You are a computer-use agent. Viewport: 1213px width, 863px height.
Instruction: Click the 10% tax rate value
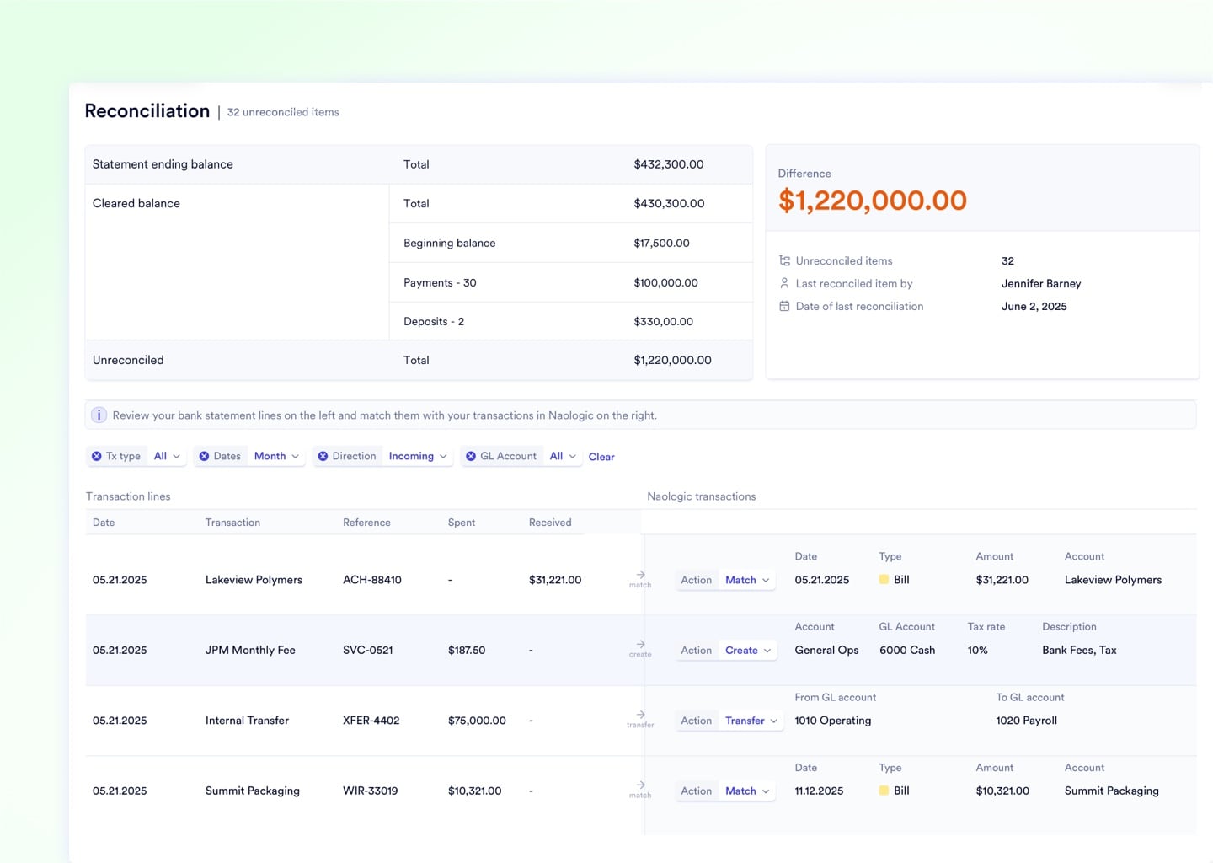pos(977,650)
